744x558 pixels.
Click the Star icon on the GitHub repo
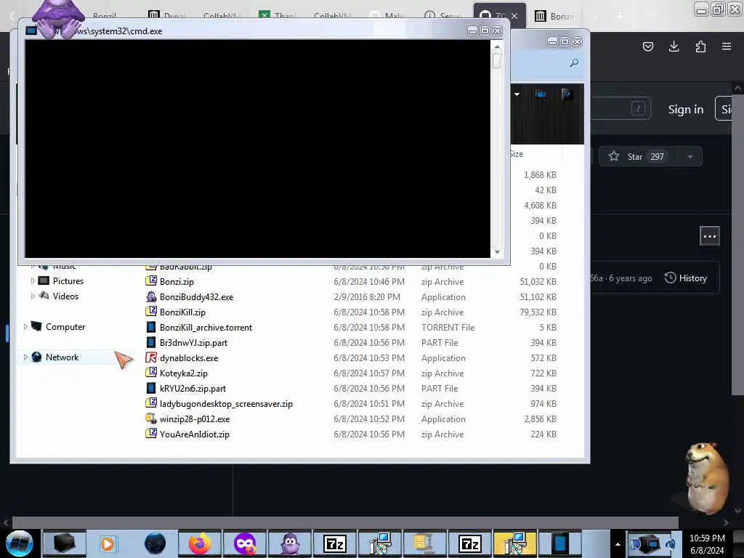pyautogui.click(x=613, y=156)
